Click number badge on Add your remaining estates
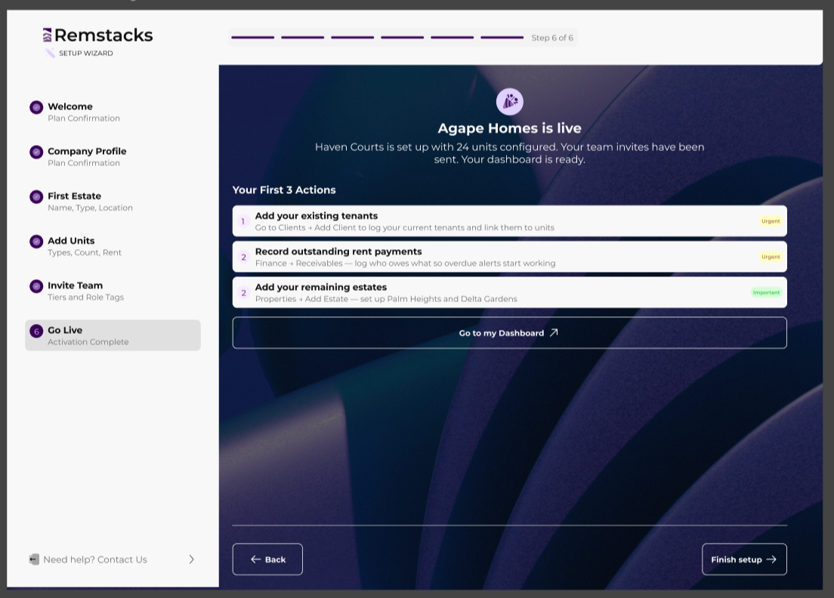The width and height of the screenshot is (834, 598). point(243,292)
